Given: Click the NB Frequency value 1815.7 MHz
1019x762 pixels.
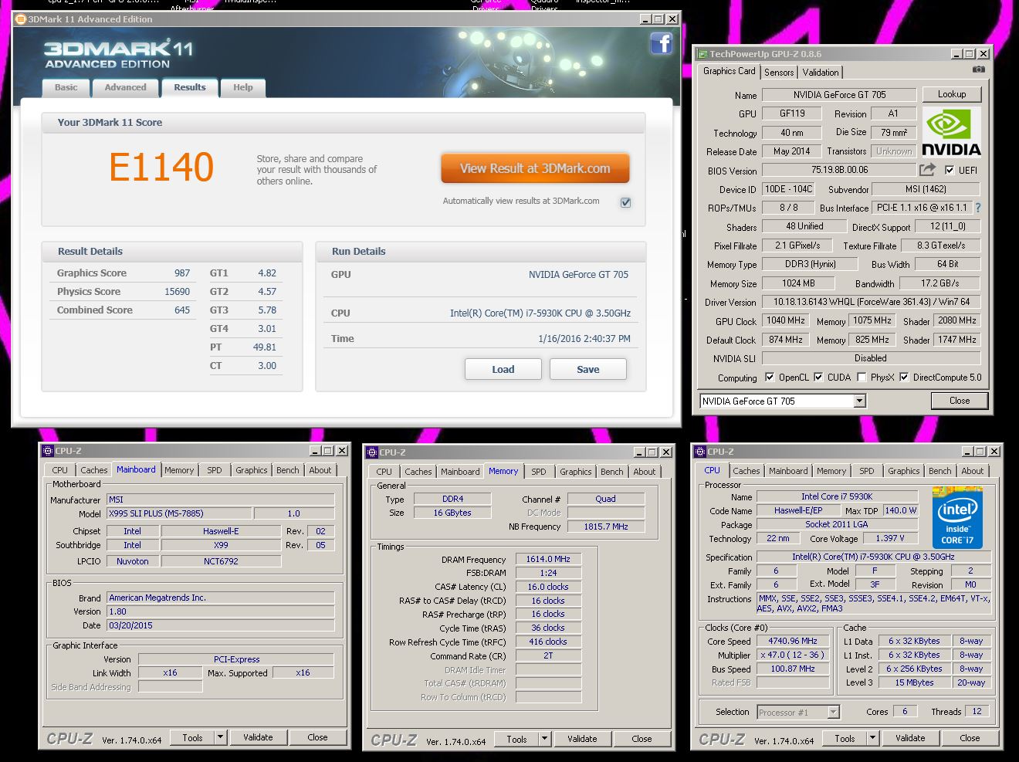Looking at the screenshot, I should [x=606, y=527].
